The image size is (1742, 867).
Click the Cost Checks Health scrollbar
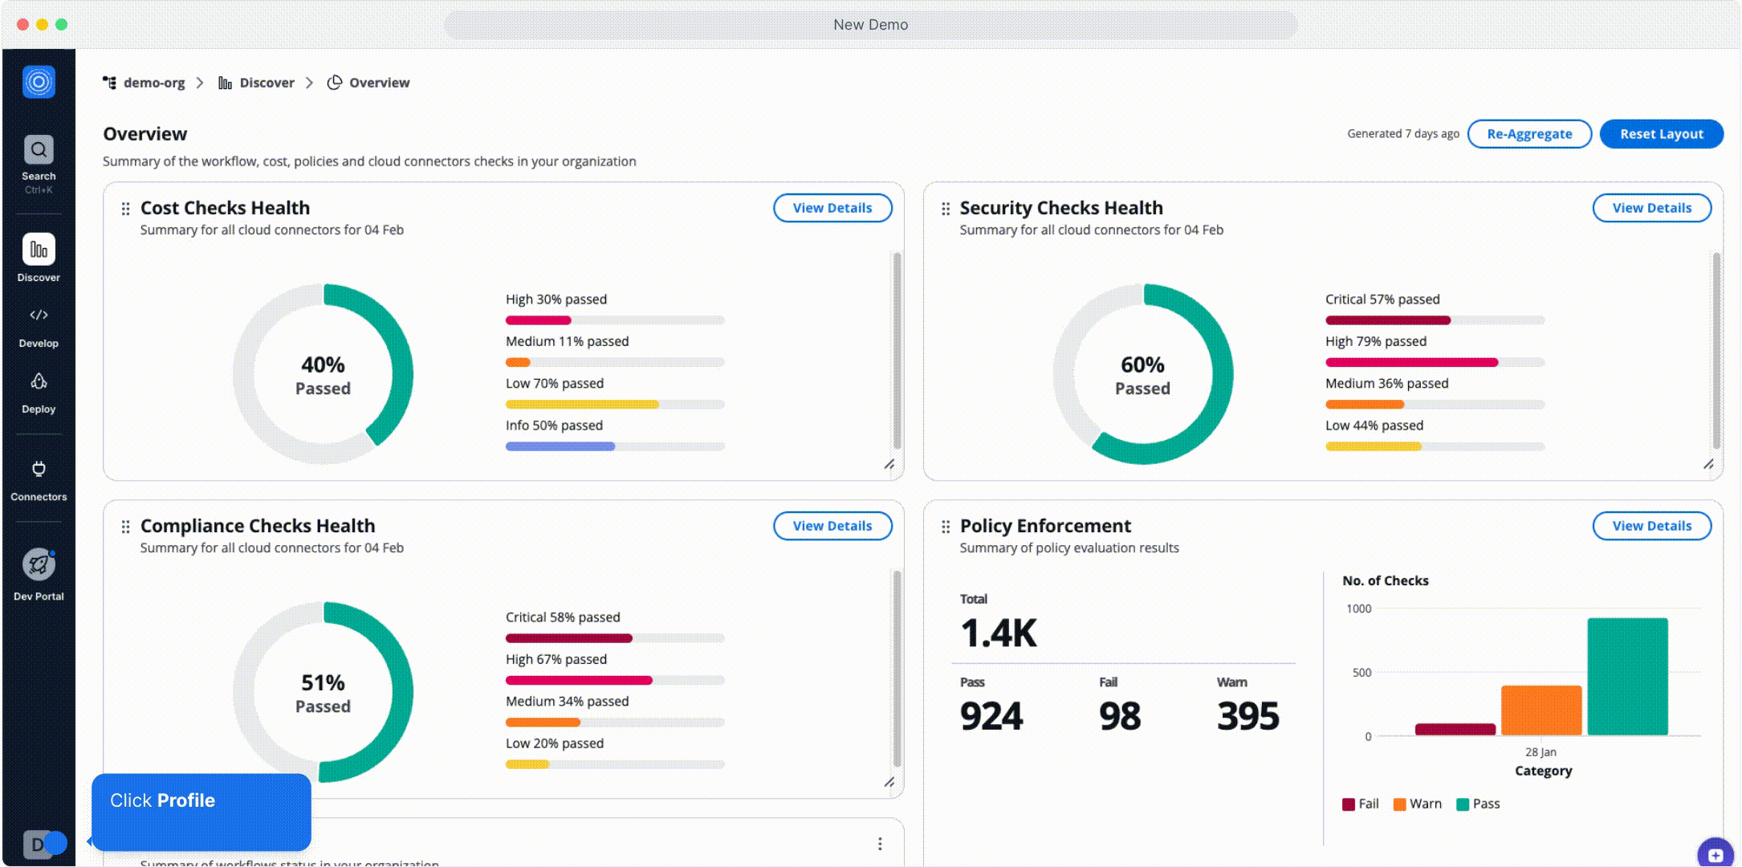coord(897,351)
